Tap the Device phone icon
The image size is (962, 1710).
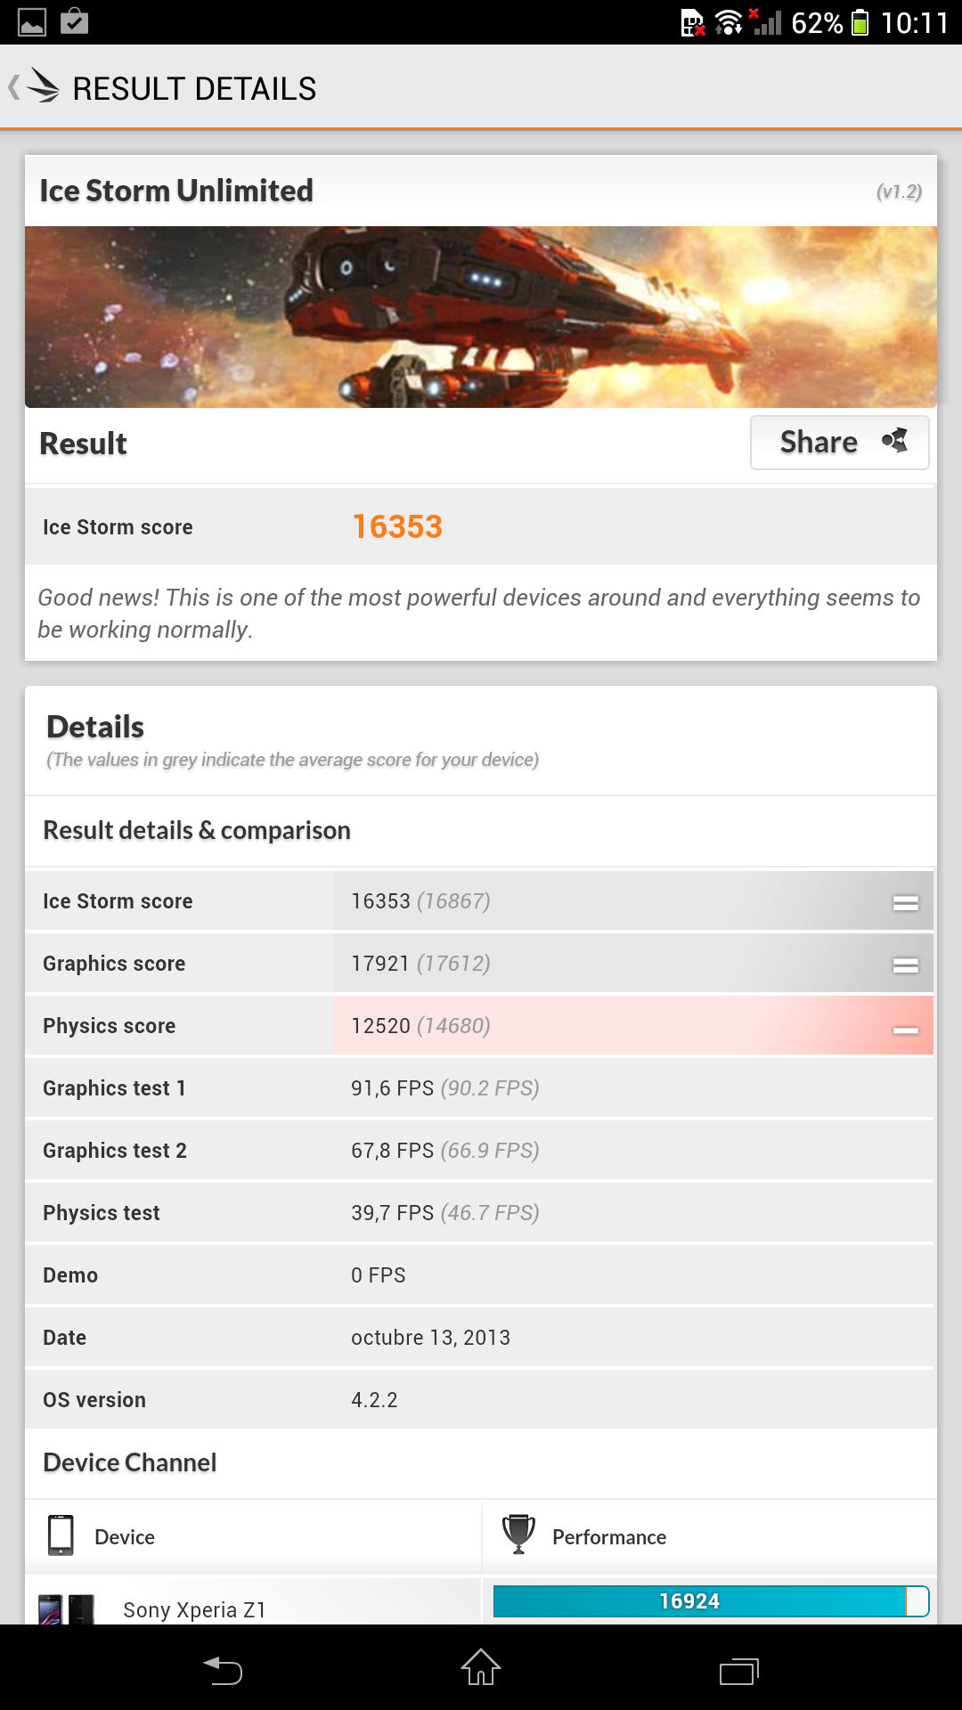(x=61, y=1535)
